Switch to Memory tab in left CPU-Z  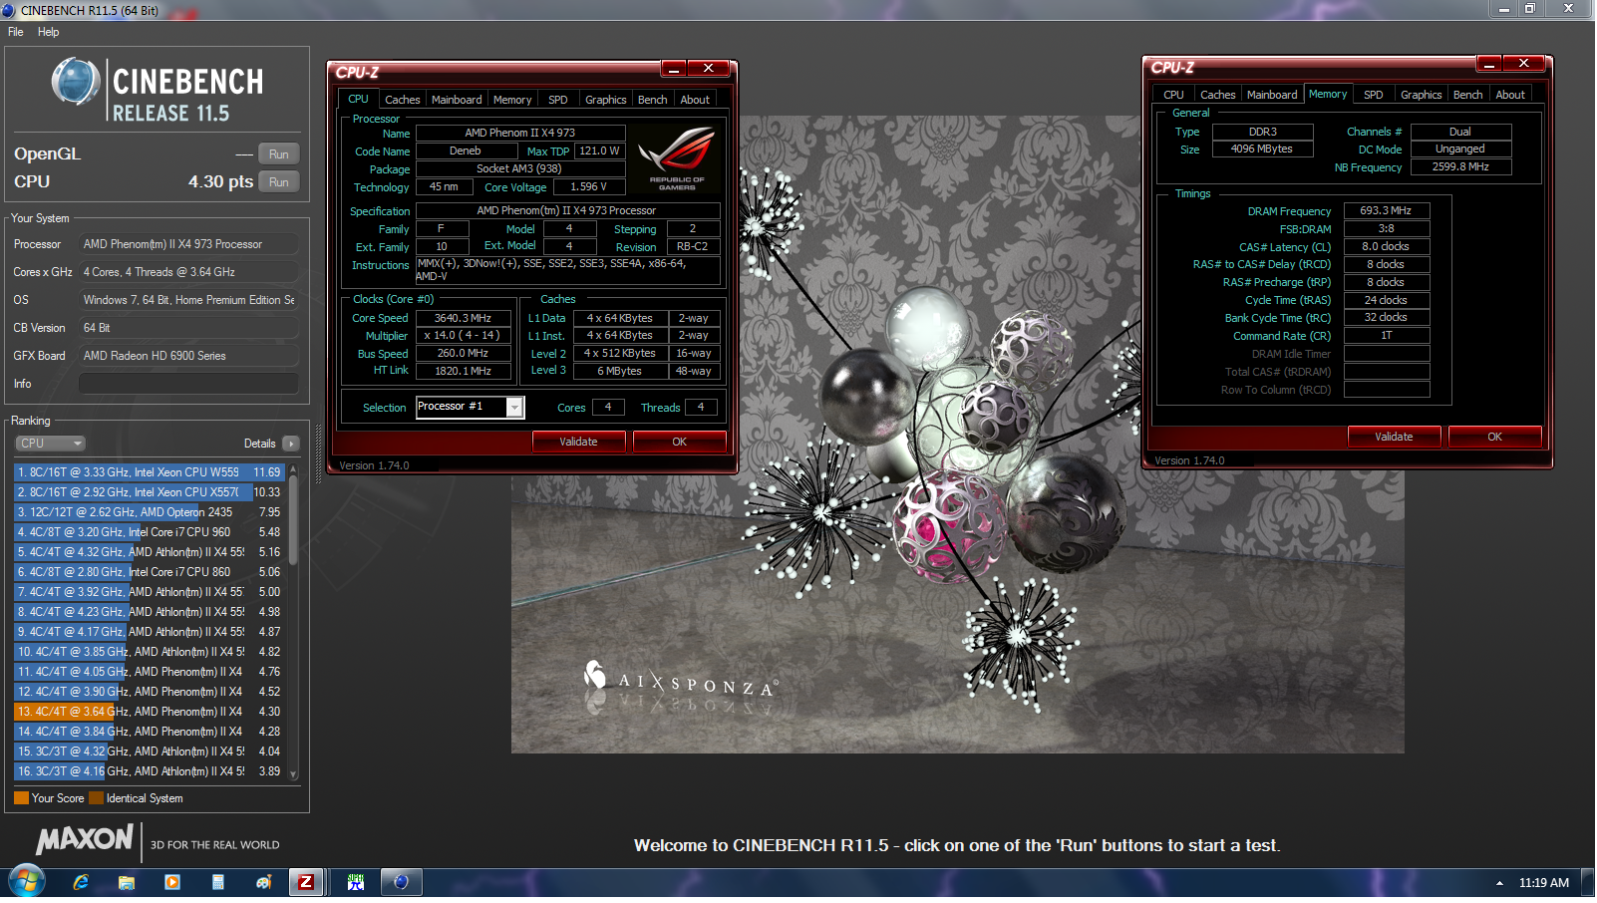coord(512,100)
